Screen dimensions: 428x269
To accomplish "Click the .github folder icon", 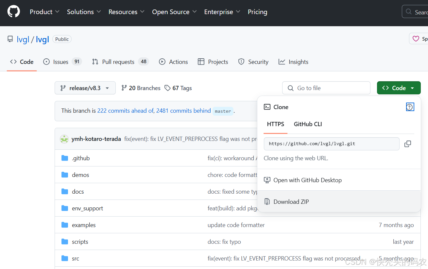I will [65, 158].
